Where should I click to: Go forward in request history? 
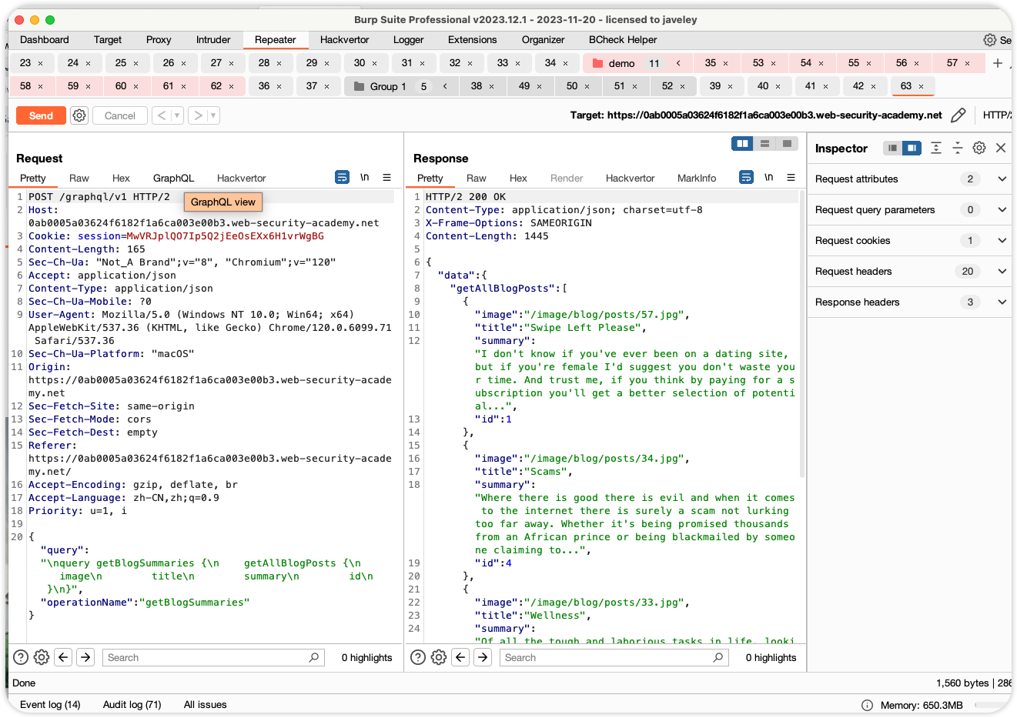(x=198, y=115)
